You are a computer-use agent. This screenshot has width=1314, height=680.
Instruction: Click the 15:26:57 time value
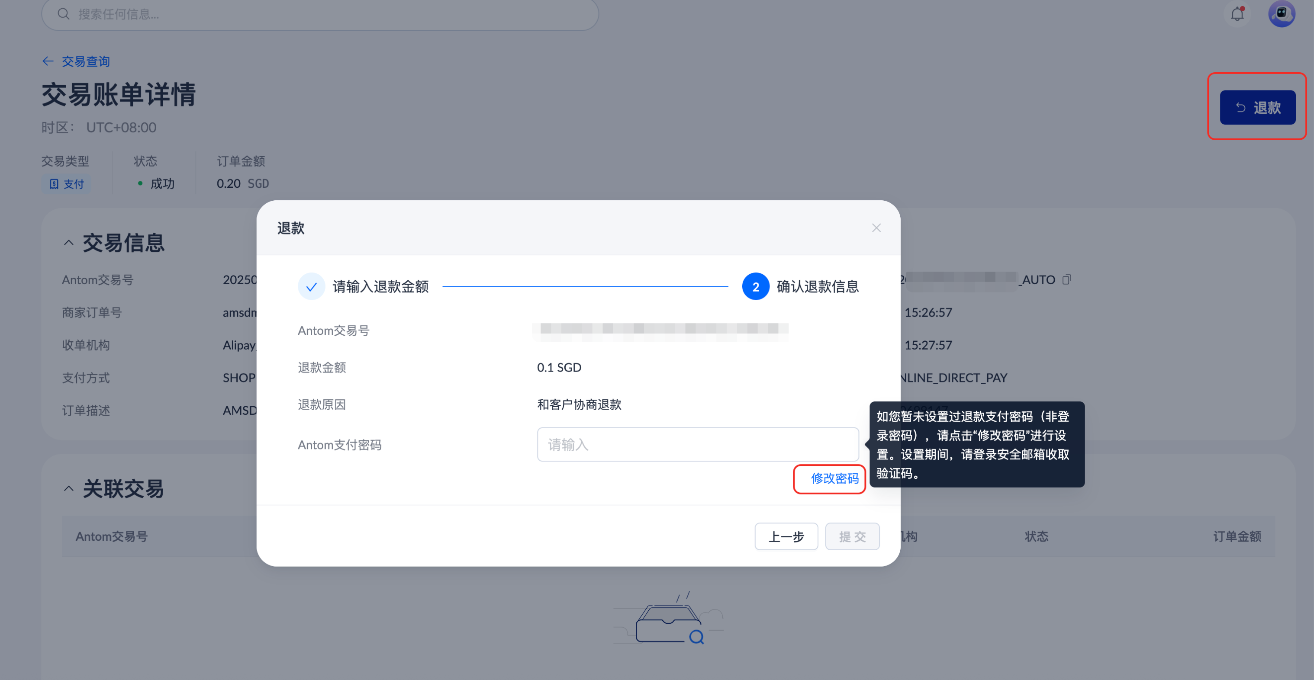pyautogui.click(x=928, y=312)
